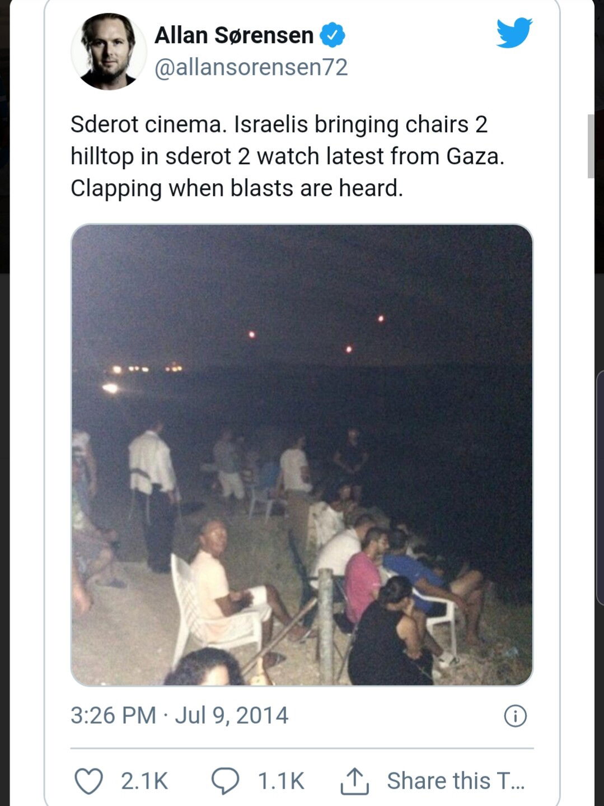Open the @allansorensen72 handle link
This screenshot has height=806, width=604.
coord(251,67)
